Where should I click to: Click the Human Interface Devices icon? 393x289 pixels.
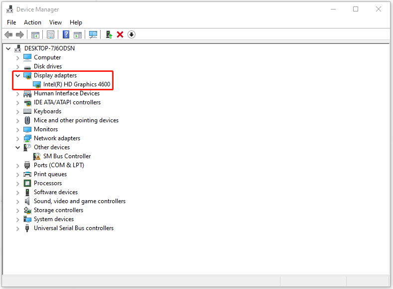pos(27,94)
